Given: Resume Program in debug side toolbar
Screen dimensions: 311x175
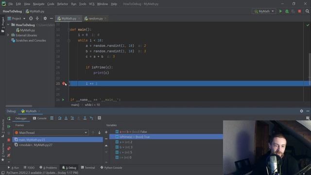Looking at the screenshot, I should tap(9, 126).
